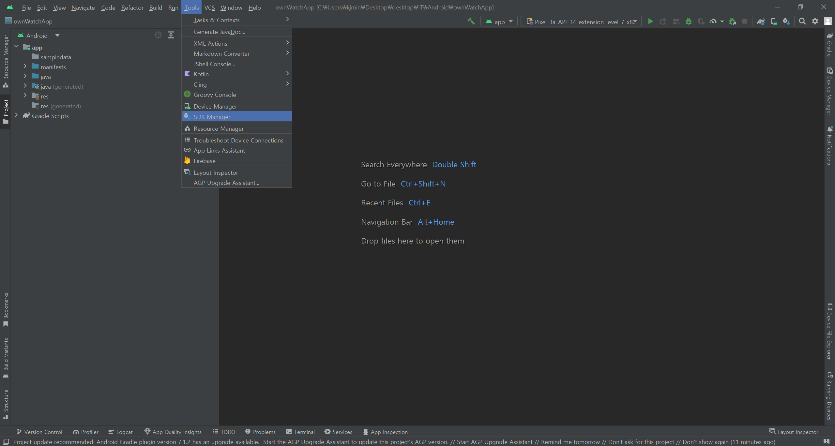This screenshot has width=835, height=446.
Task: Open the Android project view dropdown
Action: 38,36
